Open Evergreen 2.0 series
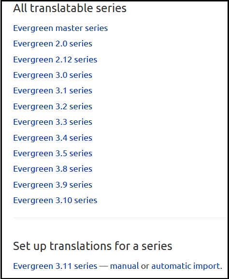This screenshot has width=229, height=279. 53,44
